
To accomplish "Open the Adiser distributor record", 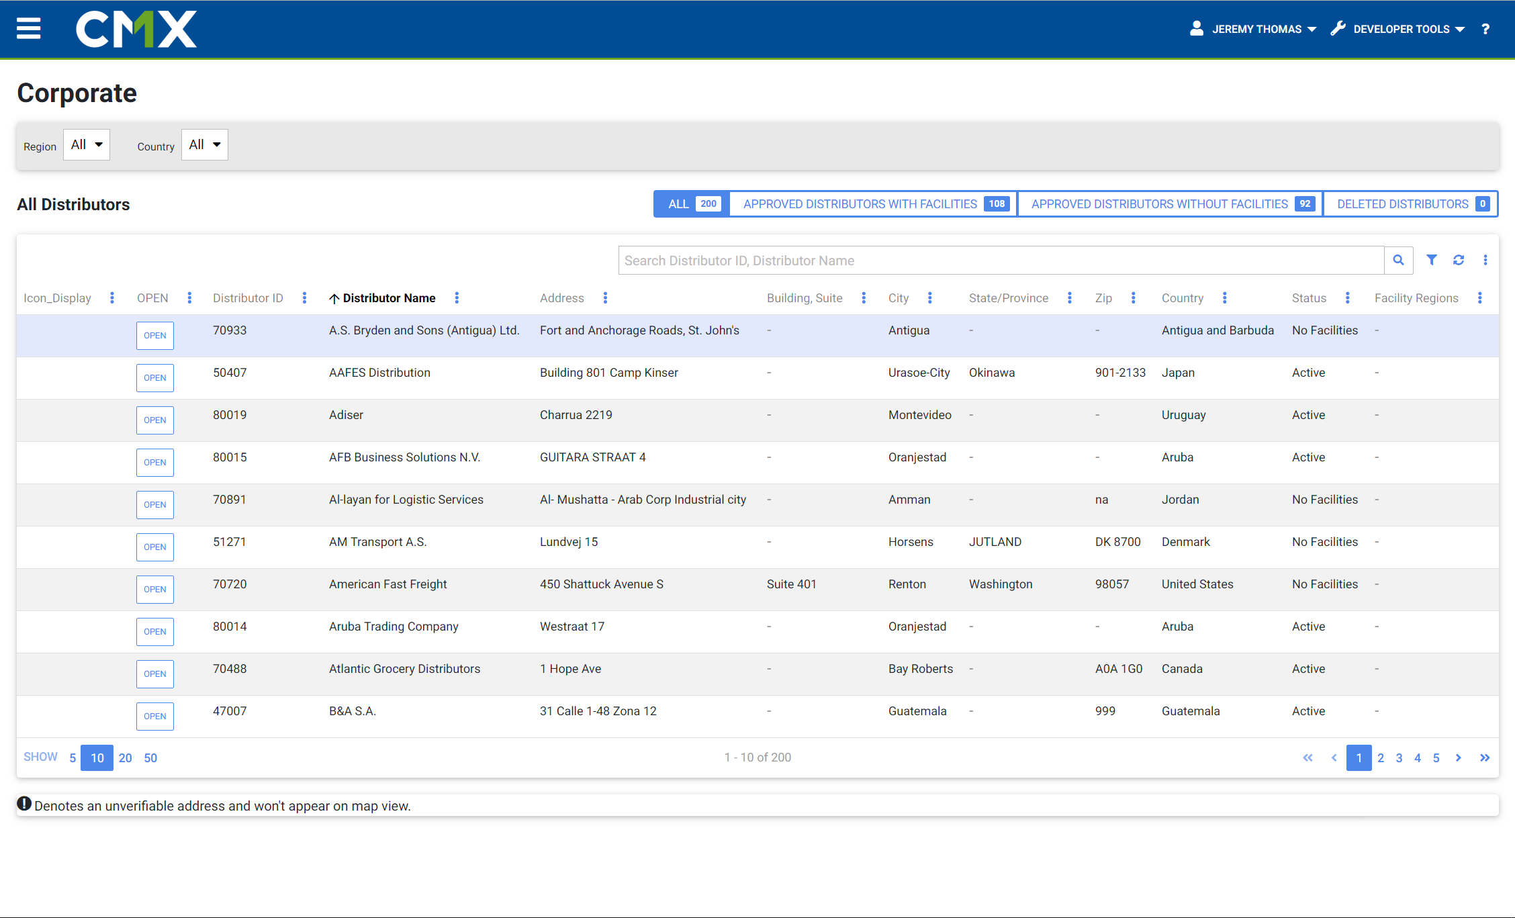I will [155, 420].
